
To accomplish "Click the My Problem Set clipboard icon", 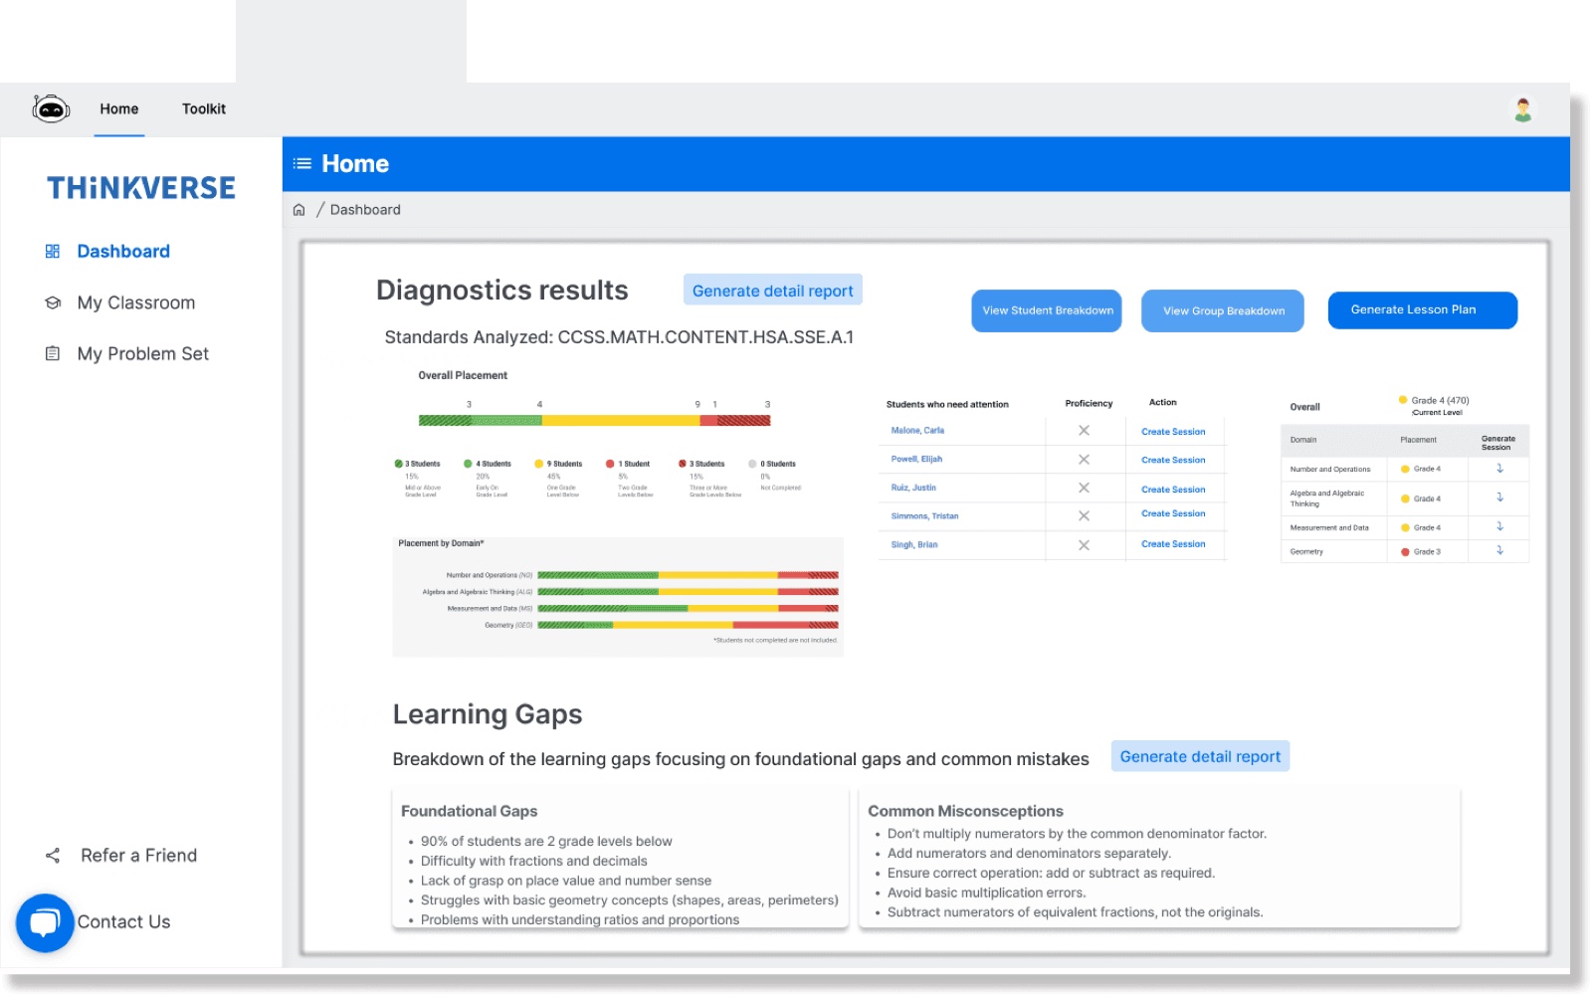I will pyautogui.click(x=53, y=353).
